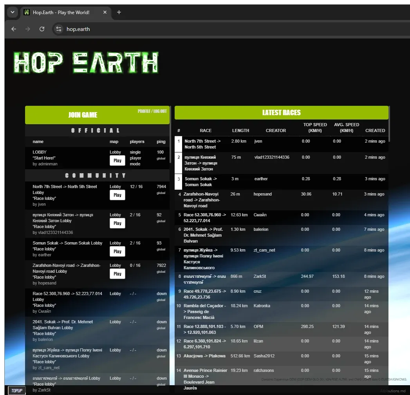Click creator Katronka in races table

coord(262,306)
